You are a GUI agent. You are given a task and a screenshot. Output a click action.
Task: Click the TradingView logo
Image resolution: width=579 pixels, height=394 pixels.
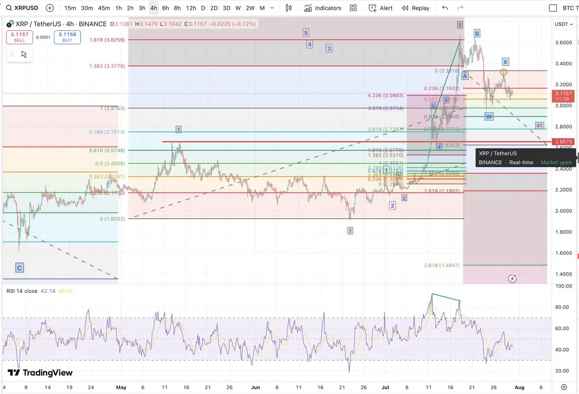40,373
